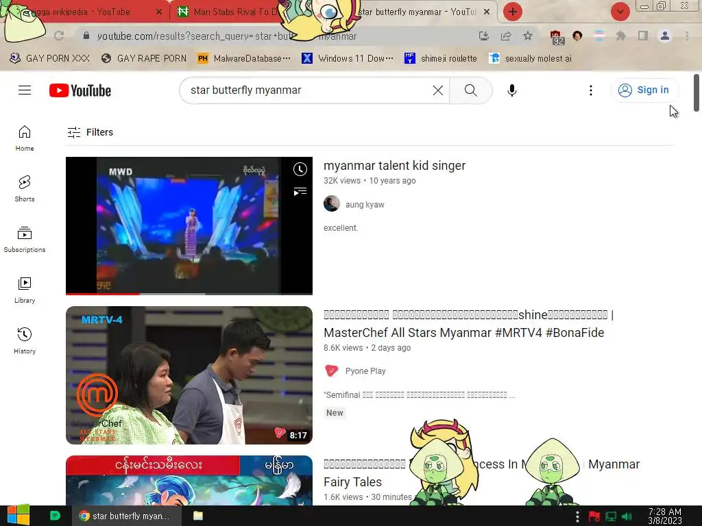Install app icon in the address bar
The height and width of the screenshot is (526, 702).
point(483,36)
